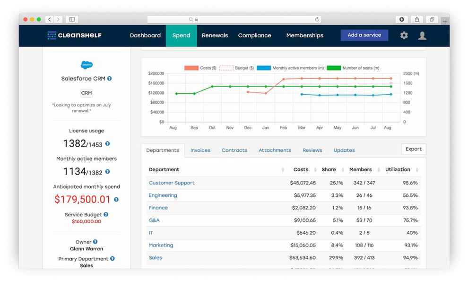Screen dimensions: 468x281
Task: Go to the Renewals nav item
Action: click(x=215, y=35)
